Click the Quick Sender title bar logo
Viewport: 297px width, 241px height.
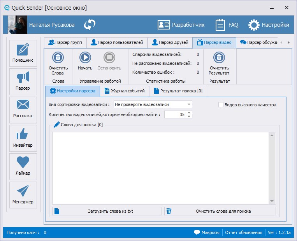tap(7, 8)
